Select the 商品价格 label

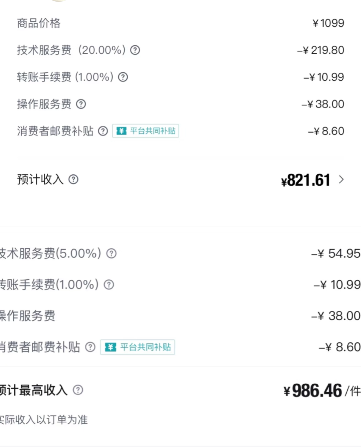click(x=39, y=23)
